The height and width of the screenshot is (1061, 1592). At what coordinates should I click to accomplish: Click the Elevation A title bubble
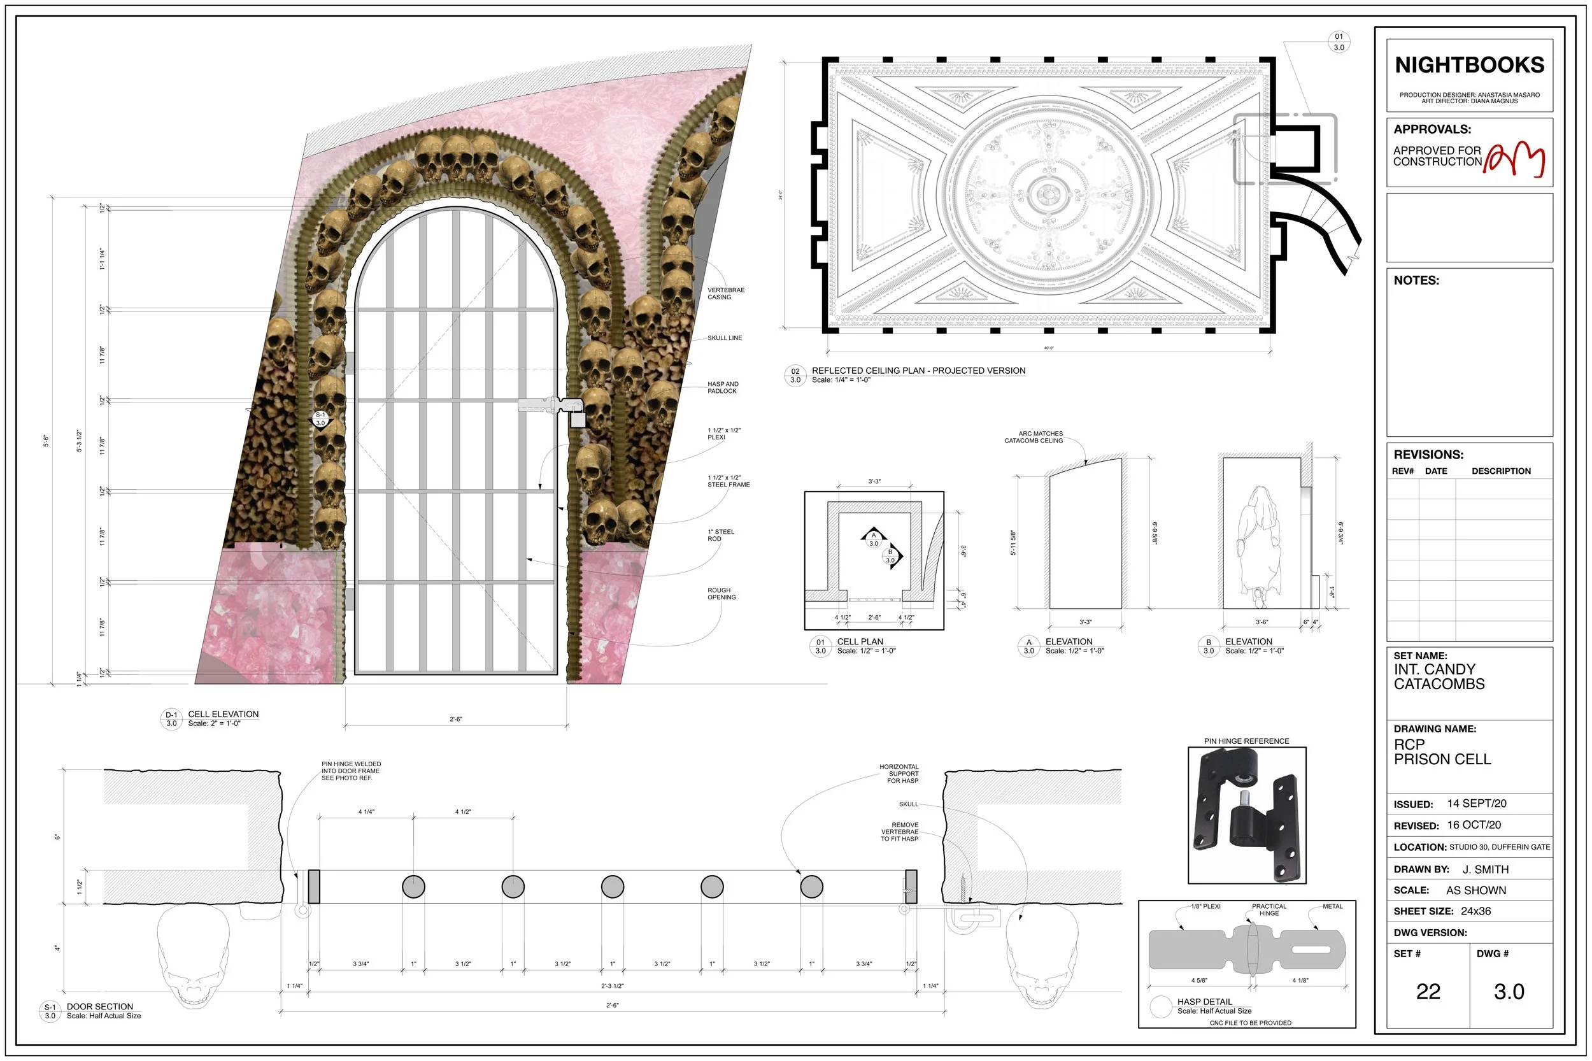[1028, 646]
